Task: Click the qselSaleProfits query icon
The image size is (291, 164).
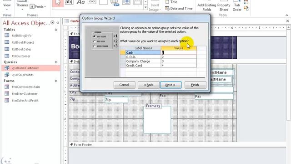Action: point(7,75)
